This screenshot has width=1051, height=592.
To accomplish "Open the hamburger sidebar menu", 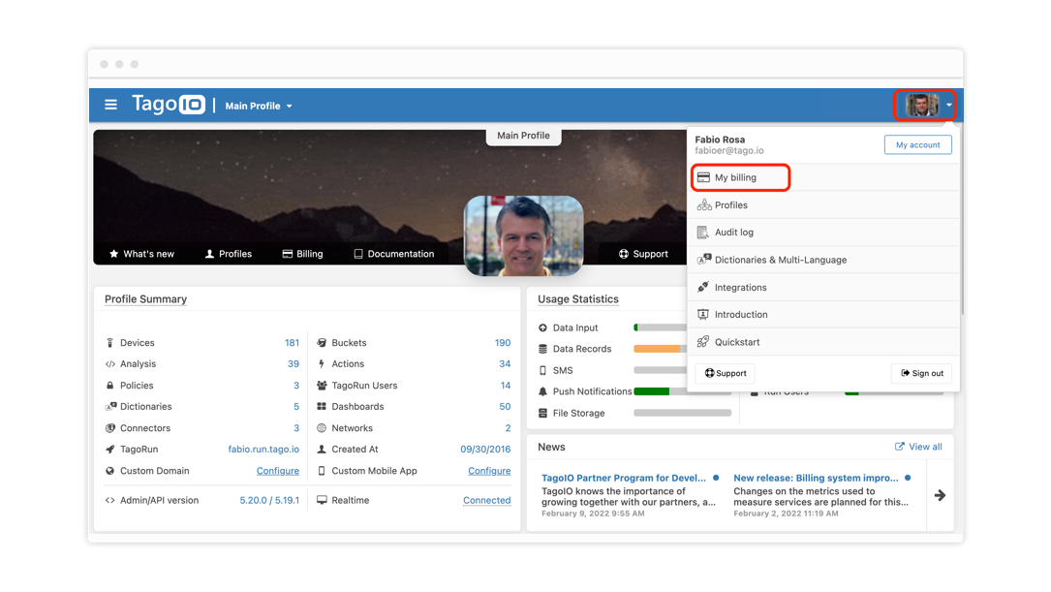I will point(110,105).
